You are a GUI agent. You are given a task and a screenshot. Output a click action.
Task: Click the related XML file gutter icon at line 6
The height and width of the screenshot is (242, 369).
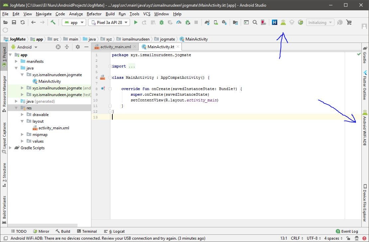(102, 77)
